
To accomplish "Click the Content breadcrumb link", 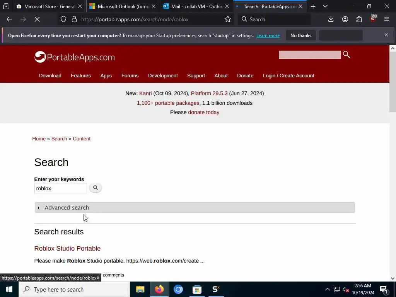I will coord(82,139).
